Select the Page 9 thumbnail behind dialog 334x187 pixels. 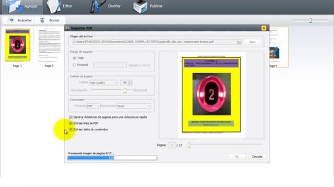279,47
